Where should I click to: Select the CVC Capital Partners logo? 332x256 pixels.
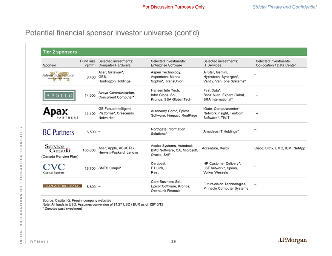54,168
